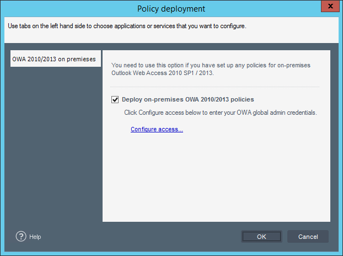Open the Configure access link

157,129
